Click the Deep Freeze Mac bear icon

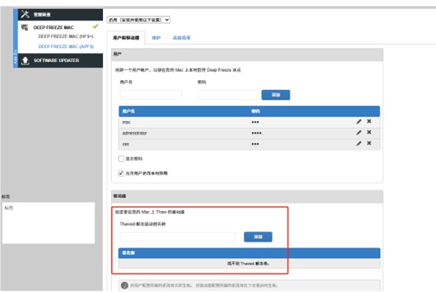tap(24, 28)
